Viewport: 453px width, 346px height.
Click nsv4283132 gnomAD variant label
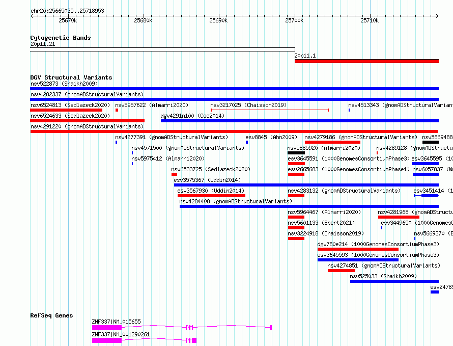(x=345, y=191)
